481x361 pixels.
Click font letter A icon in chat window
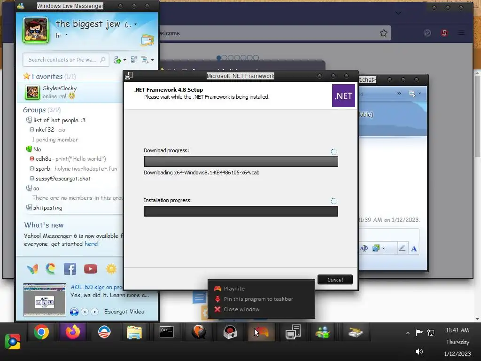coord(414,248)
